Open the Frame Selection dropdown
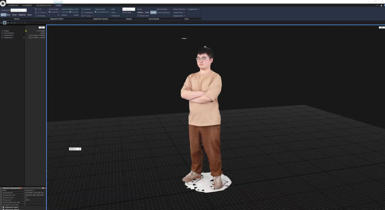 pyautogui.click(x=180, y=9)
